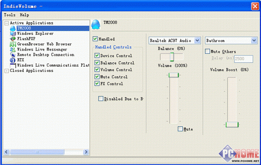Screen dimensions: 261x165
Task: Select Remote Desktop Connection entry
Action: (46, 55)
